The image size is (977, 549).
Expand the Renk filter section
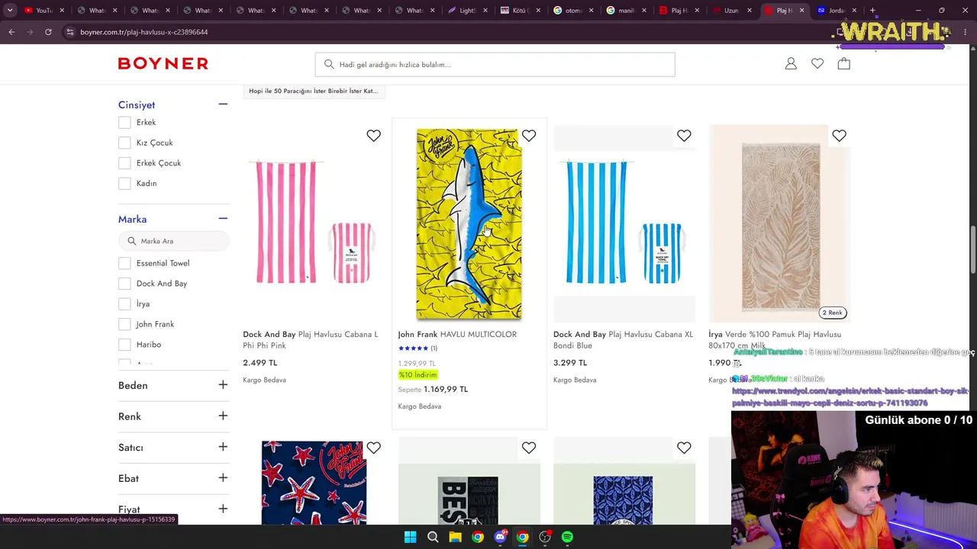[x=223, y=416]
